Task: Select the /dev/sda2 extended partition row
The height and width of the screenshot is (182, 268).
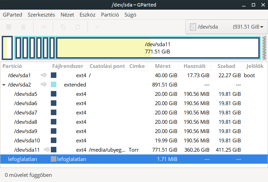Action: [x=134, y=84]
